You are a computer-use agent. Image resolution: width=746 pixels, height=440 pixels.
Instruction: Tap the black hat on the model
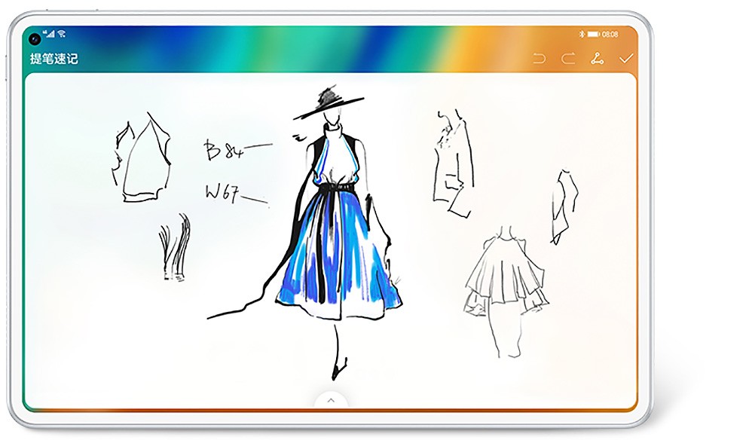(x=329, y=104)
